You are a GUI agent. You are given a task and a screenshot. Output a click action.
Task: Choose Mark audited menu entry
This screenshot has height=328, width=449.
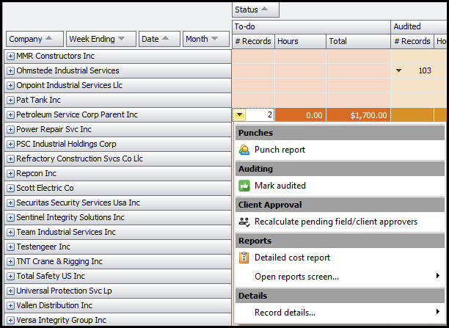[340, 186]
